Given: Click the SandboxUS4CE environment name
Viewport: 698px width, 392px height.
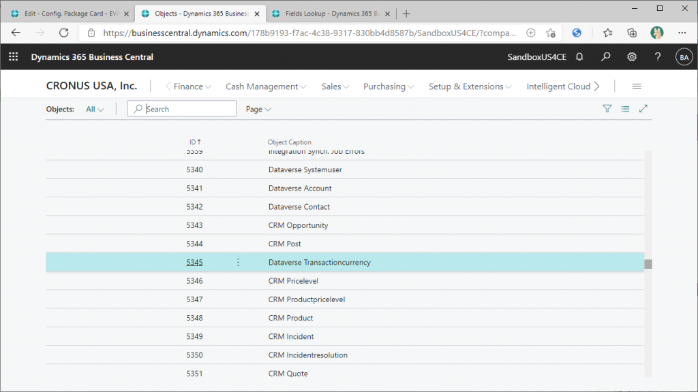Looking at the screenshot, I should pos(537,57).
